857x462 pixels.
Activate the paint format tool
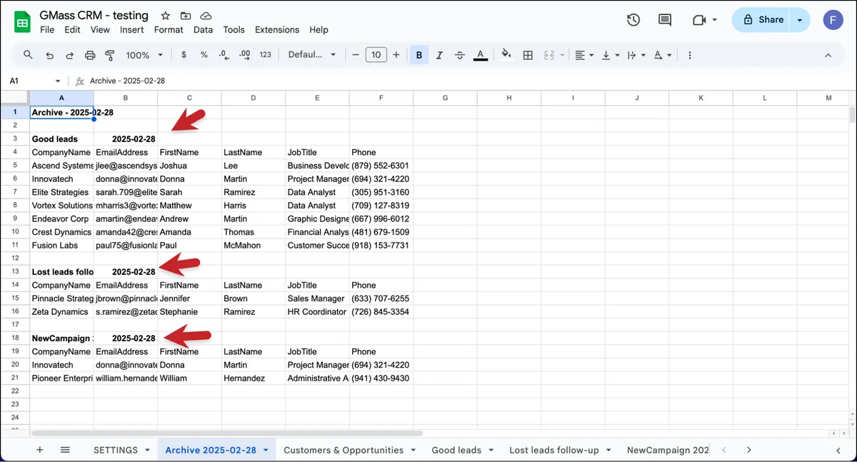pyautogui.click(x=110, y=55)
